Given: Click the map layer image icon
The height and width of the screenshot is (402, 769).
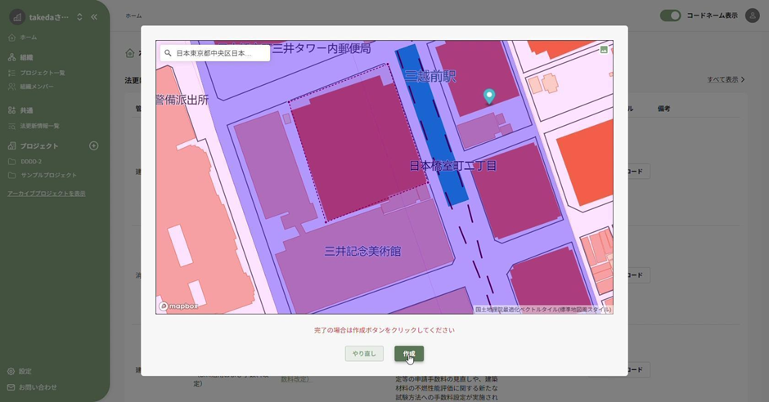Looking at the screenshot, I should [604, 50].
